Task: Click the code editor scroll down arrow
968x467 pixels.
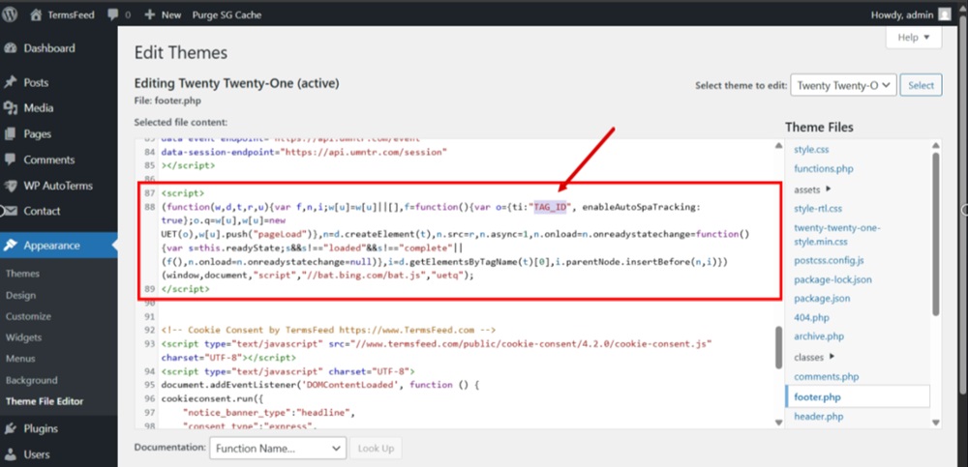Action: point(778,423)
